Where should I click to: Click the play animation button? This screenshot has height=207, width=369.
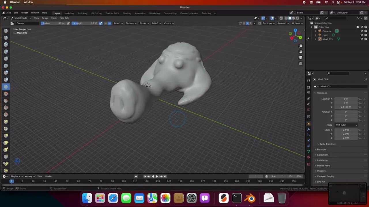coord(157,176)
